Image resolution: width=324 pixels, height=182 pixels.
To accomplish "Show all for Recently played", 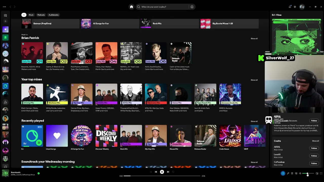I will tap(254, 121).
